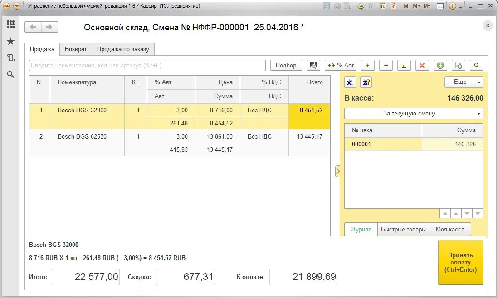
Task: Expand the За текущую смену period dropdown
Action: tap(478, 114)
